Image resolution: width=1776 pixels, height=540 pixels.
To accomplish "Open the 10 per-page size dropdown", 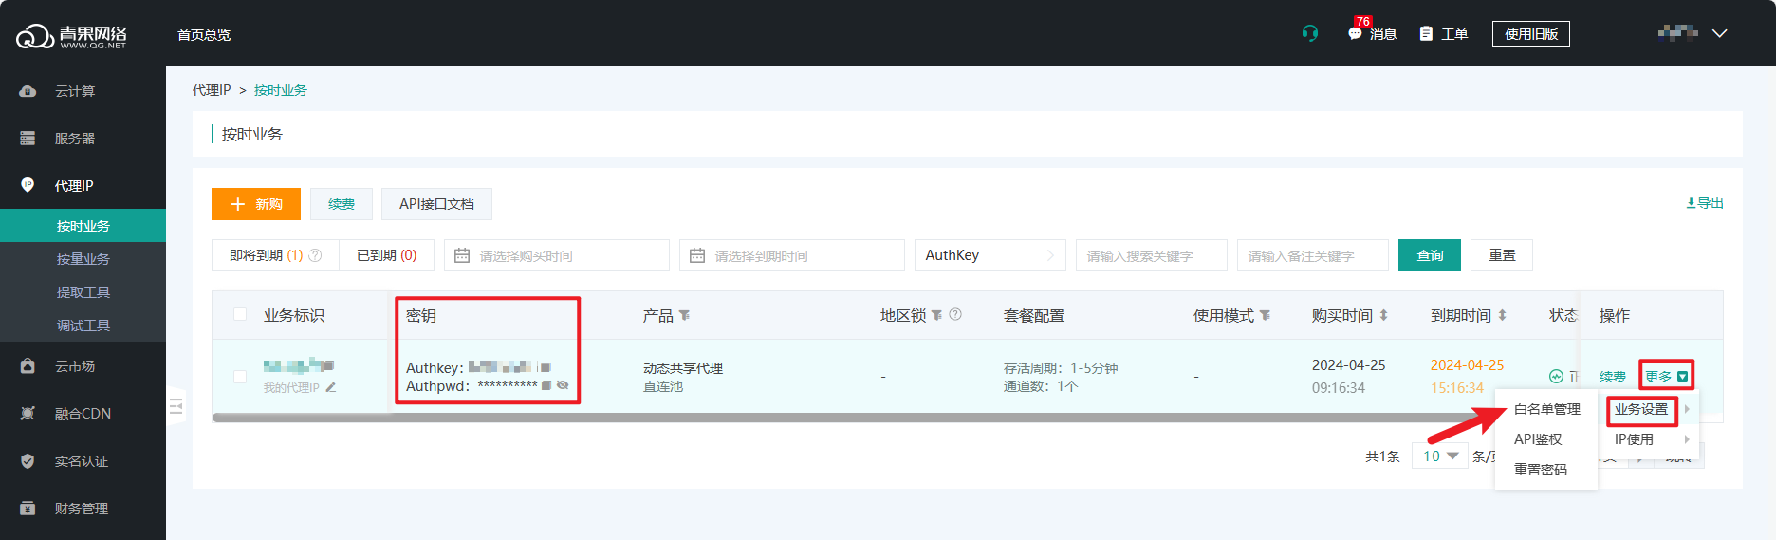I will (x=1439, y=456).
